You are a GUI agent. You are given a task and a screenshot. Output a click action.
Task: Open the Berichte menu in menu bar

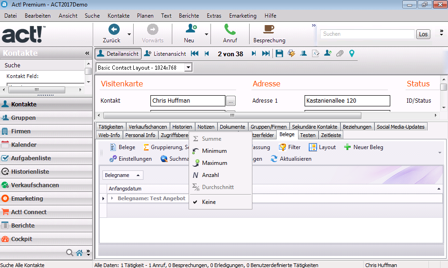pyautogui.click(x=189, y=16)
